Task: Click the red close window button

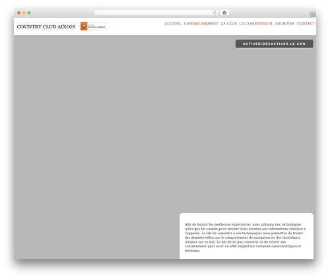Action: (x=19, y=13)
